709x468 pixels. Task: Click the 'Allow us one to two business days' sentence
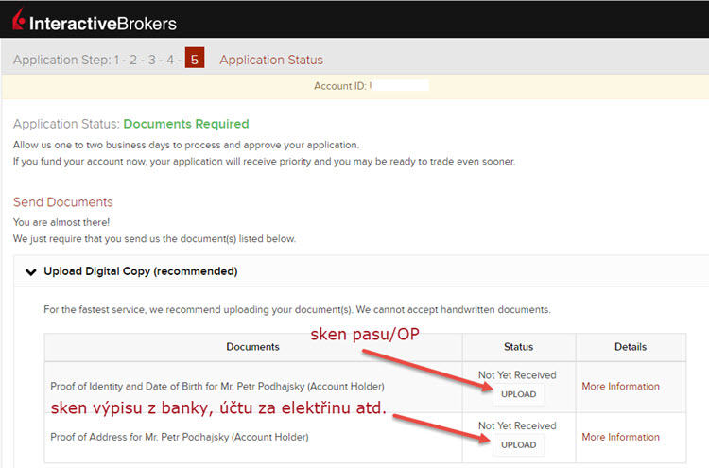coord(186,146)
